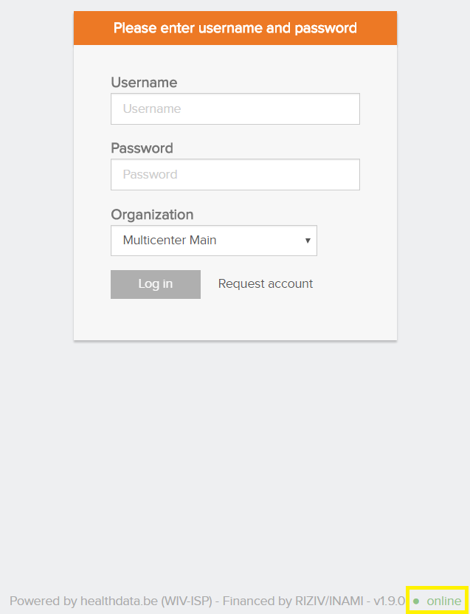
Task: Click the Username input field
Action: tap(235, 109)
